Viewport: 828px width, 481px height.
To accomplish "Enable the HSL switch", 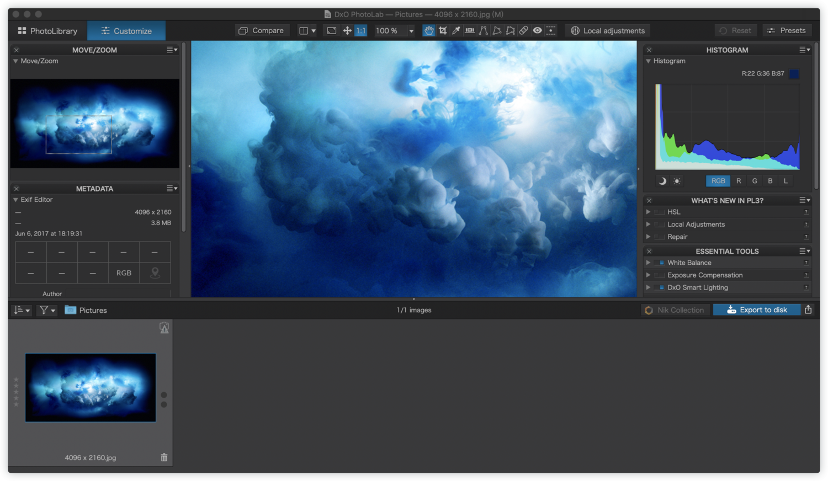I will [x=660, y=212].
